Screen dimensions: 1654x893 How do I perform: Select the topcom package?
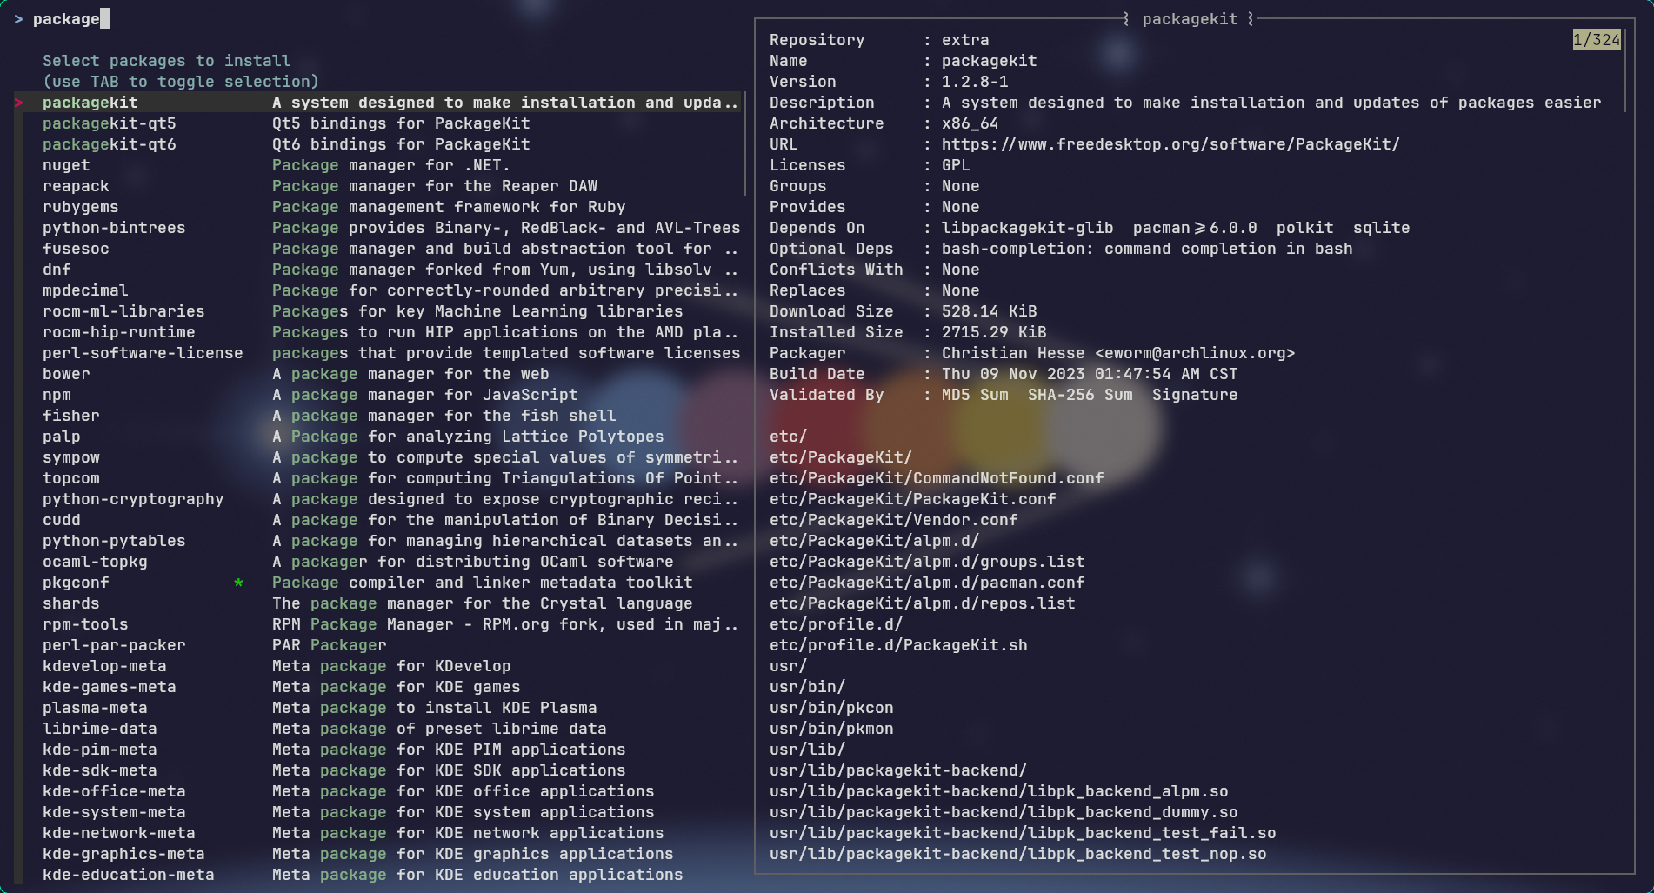[x=377, y=478]
